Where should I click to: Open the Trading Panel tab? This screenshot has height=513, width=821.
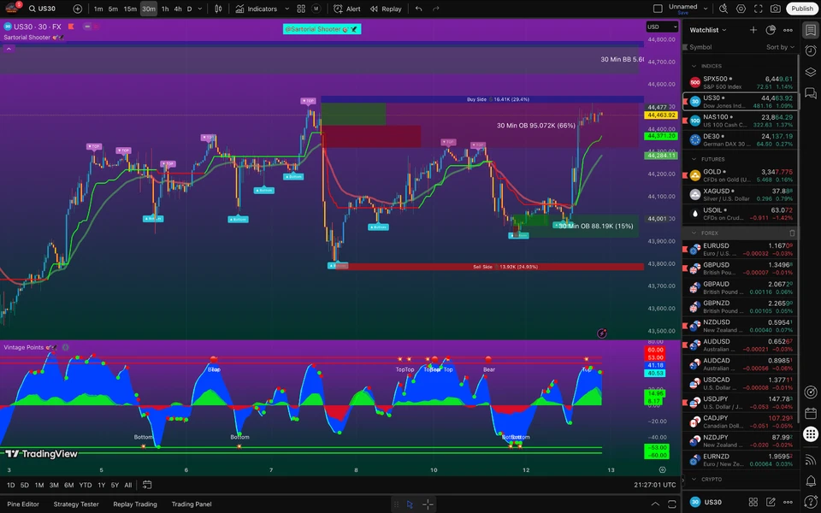click(x=192, y=504)
